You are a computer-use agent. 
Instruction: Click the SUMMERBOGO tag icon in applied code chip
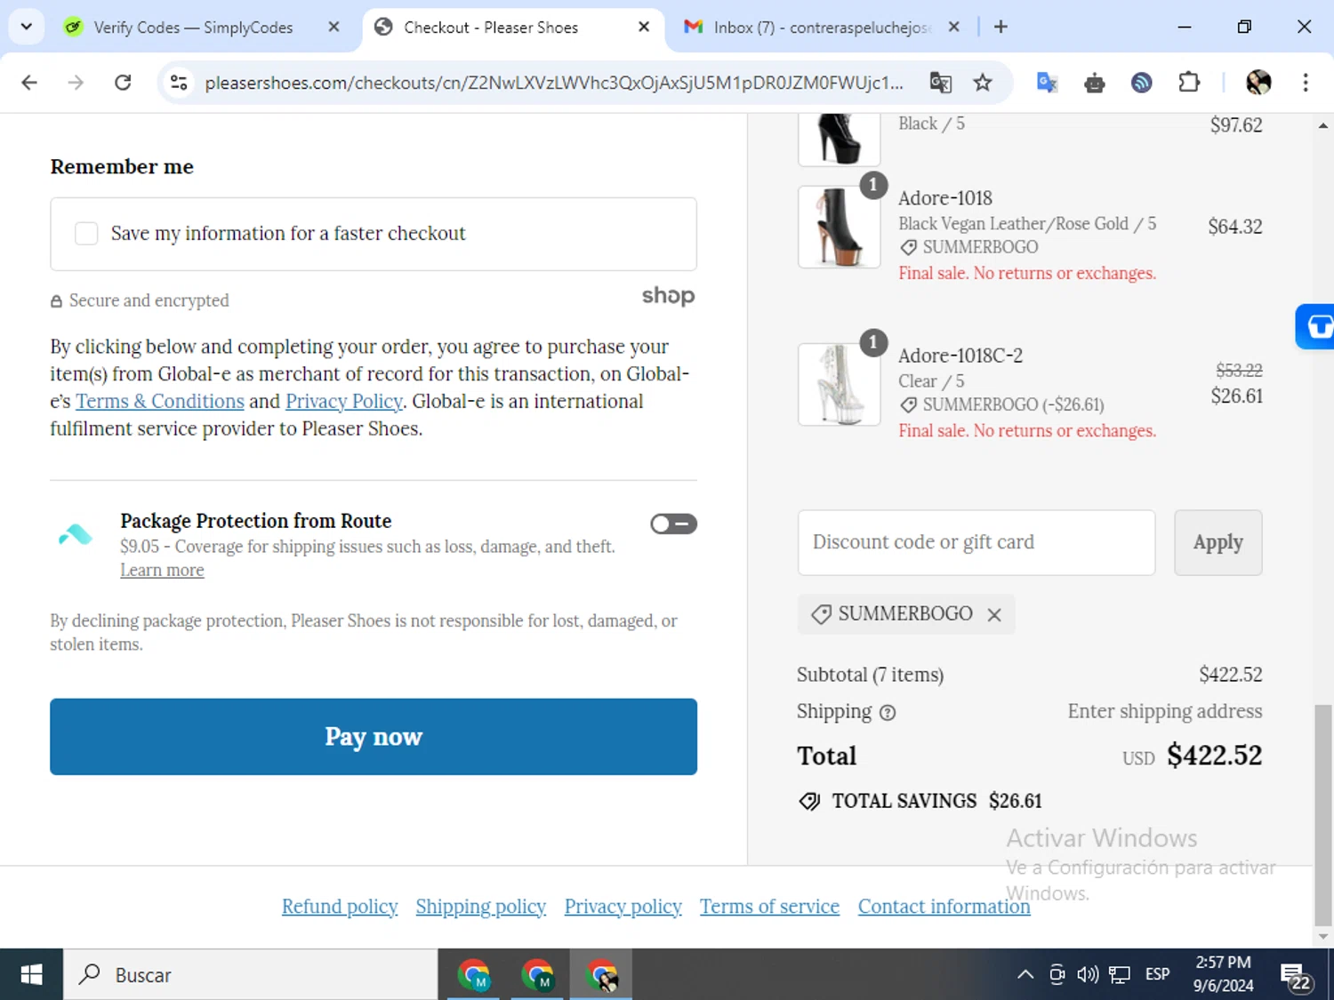pyautogui.click(x=822, y=614)
